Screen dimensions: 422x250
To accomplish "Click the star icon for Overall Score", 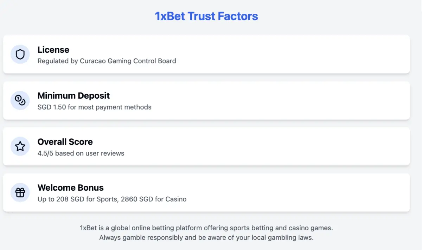I will 20,146.
